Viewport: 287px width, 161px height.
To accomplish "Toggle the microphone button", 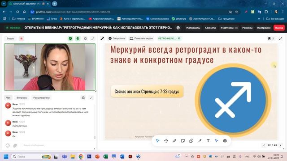I will click(78, 38).
